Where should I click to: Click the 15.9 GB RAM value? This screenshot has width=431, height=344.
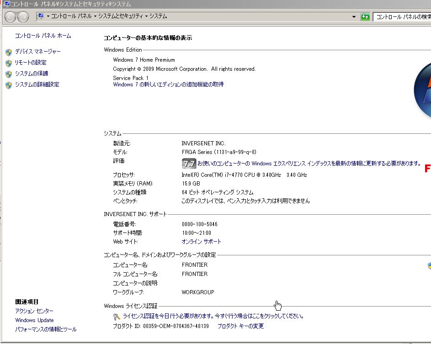click(191, 183)
